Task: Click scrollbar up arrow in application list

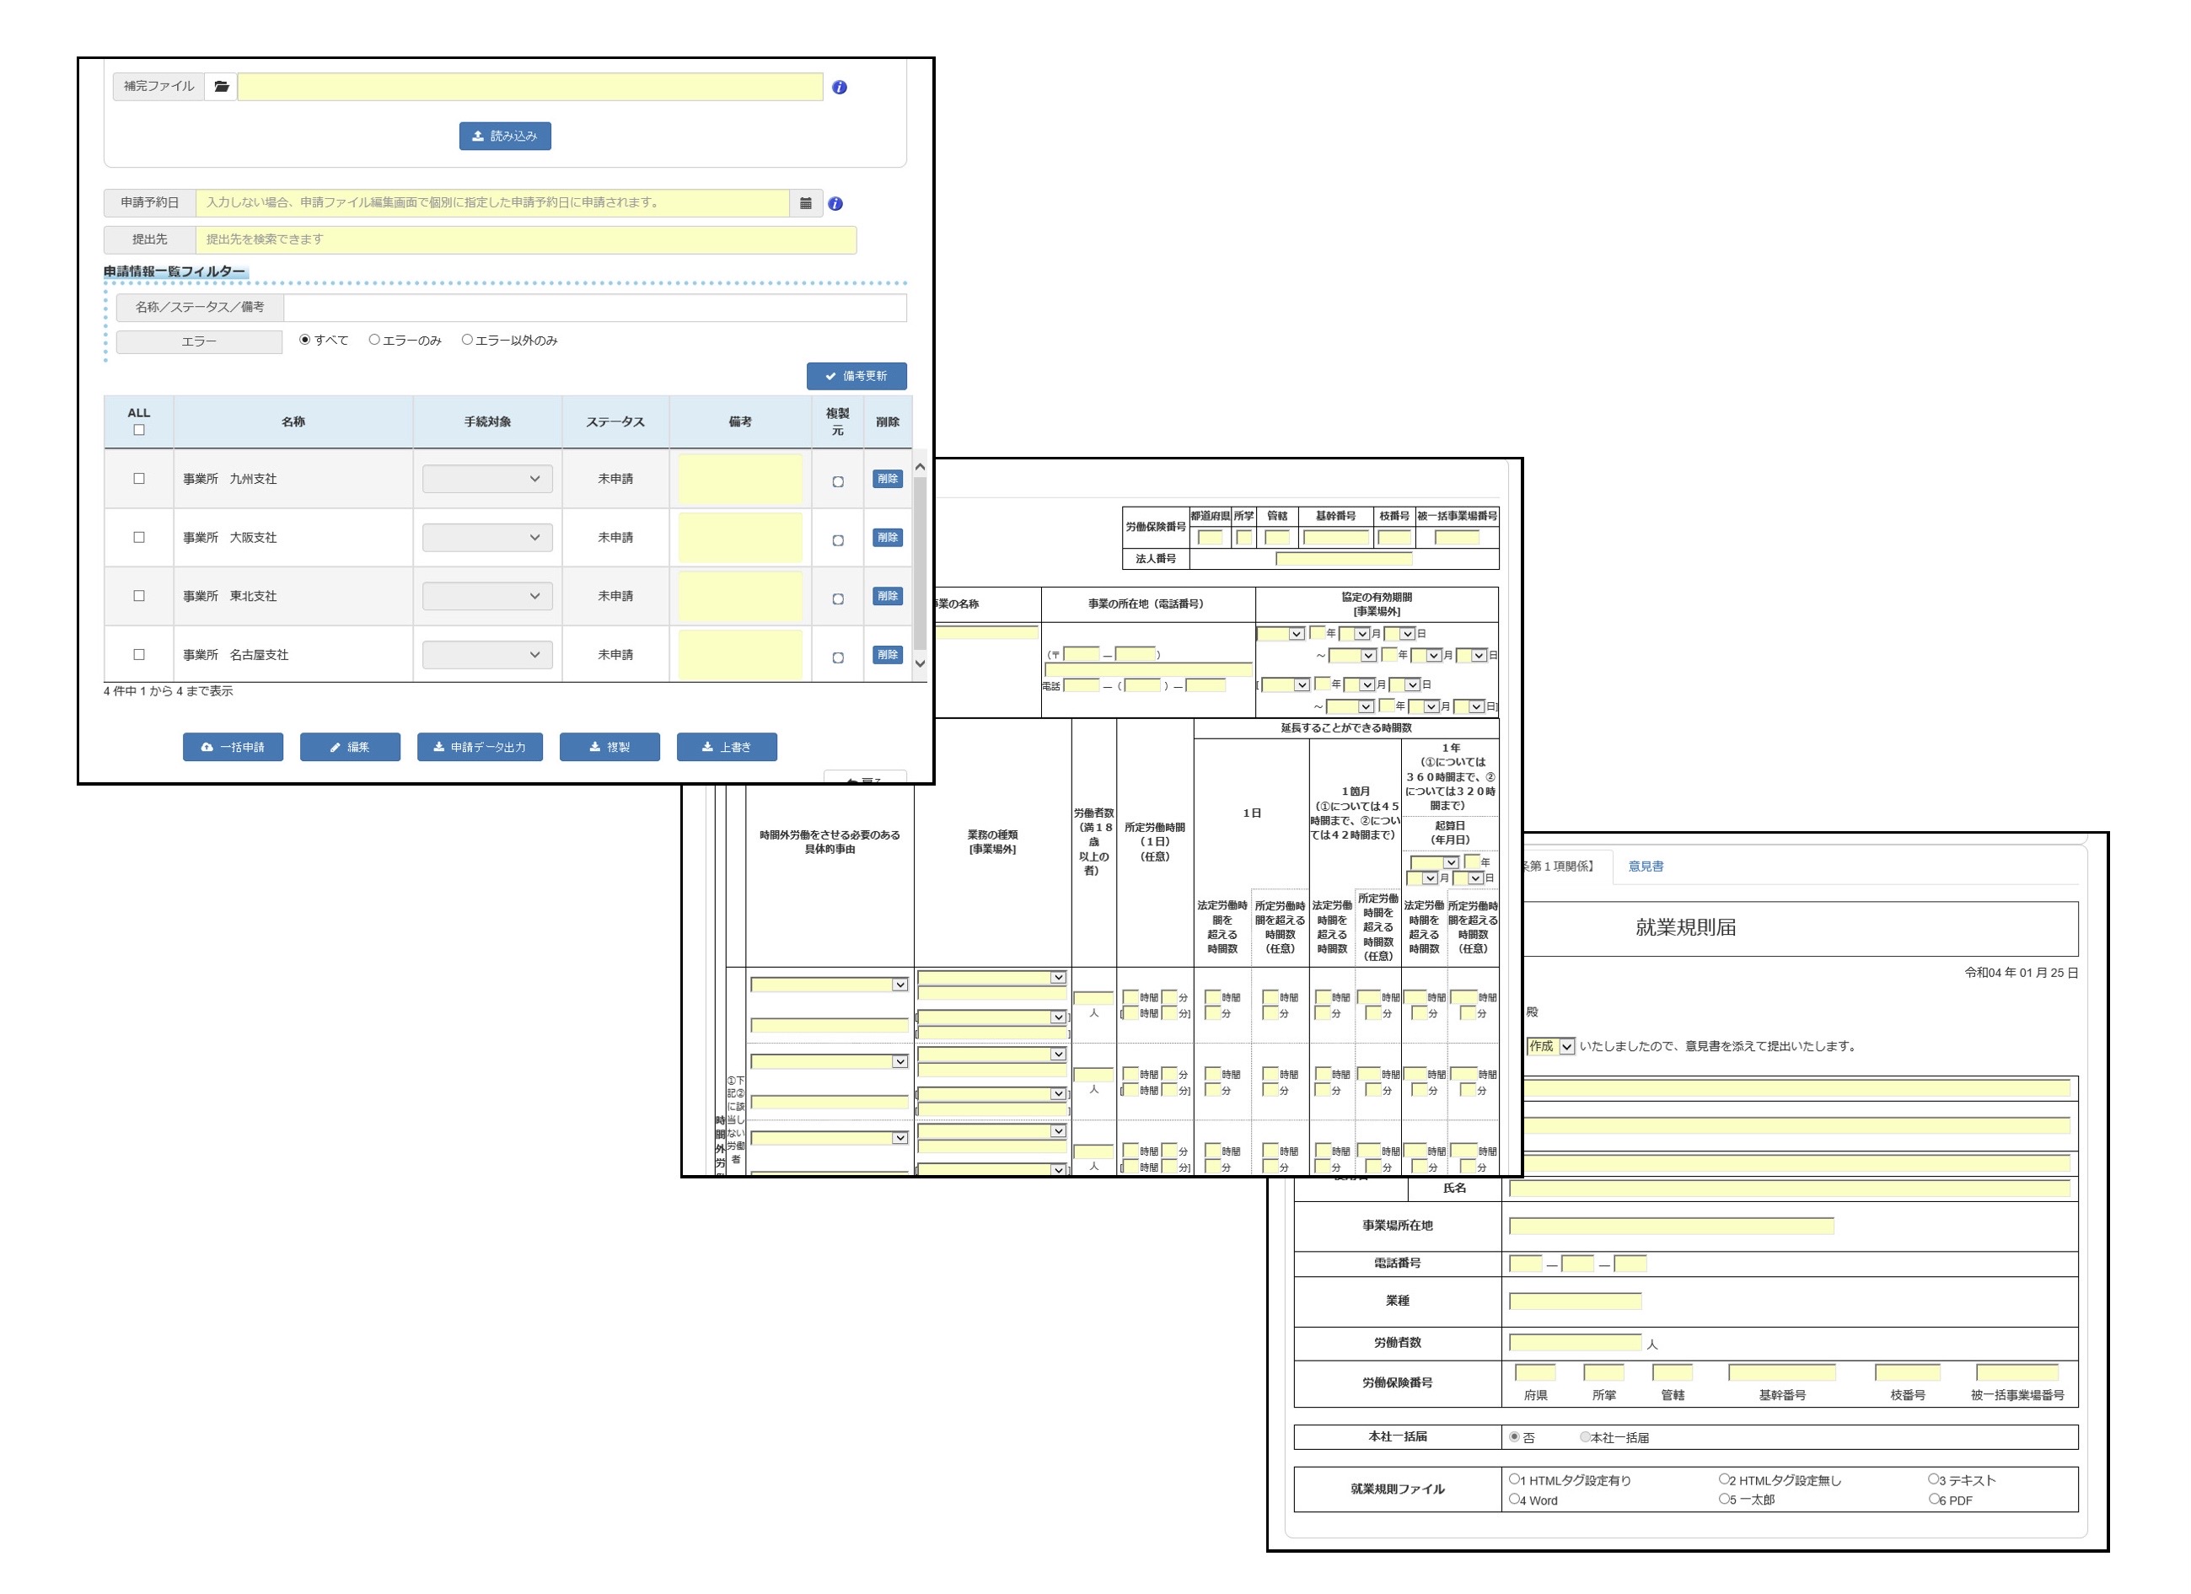Action: (x=920, y=468)
